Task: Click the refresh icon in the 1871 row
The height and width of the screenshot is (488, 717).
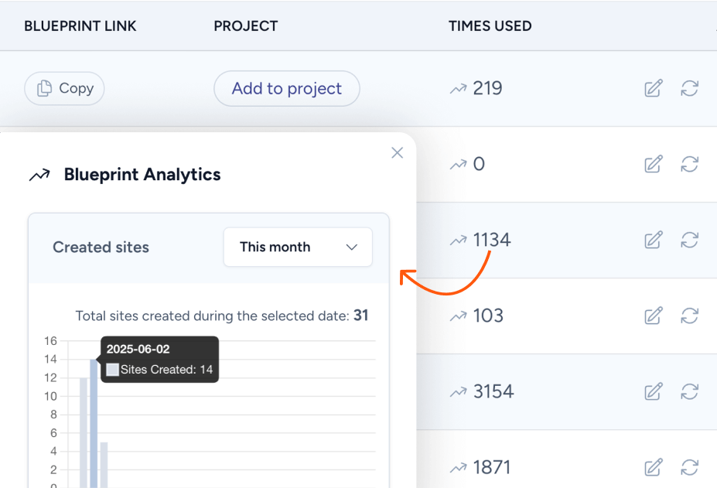Action: click(x=689, y=467)
